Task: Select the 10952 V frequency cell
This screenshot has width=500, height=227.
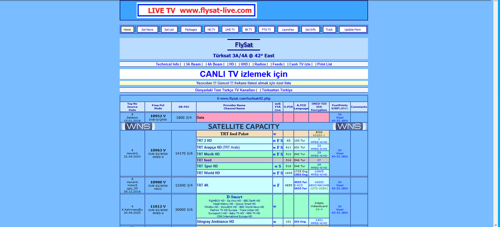Action: [158, 117]
